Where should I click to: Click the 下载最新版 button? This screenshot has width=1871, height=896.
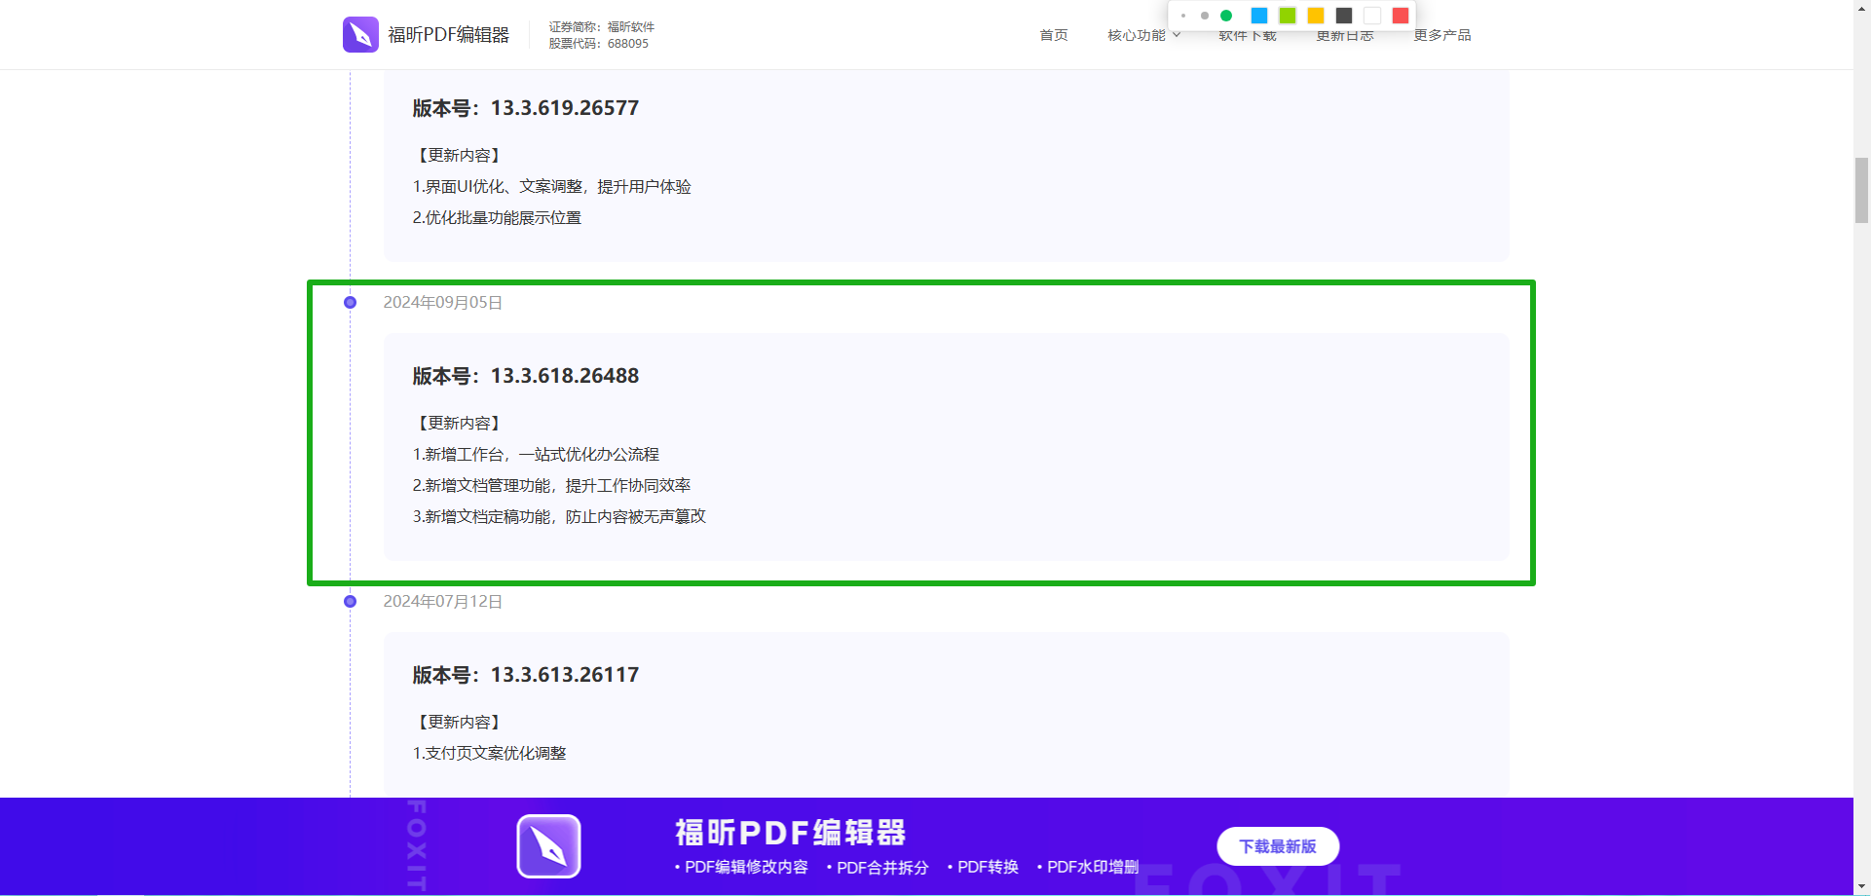click(x=1278, y=846)
